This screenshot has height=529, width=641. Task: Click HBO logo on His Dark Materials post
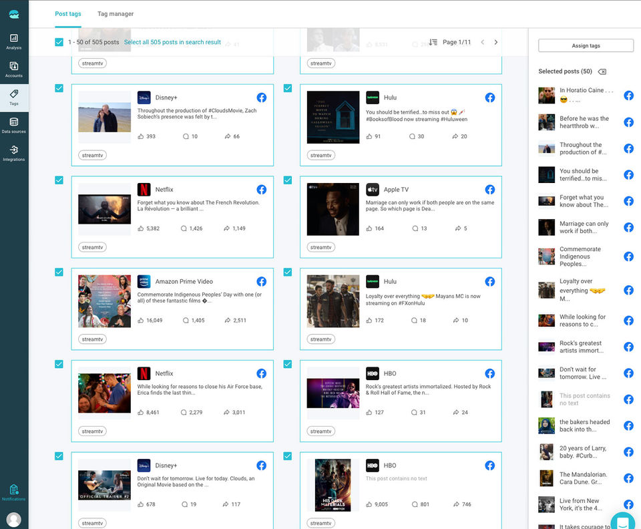[x=373, y=466]
